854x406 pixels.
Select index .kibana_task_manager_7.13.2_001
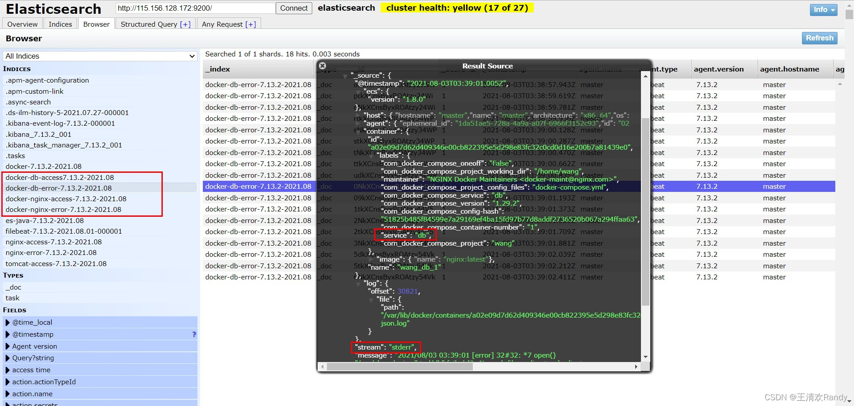point(100,145)
